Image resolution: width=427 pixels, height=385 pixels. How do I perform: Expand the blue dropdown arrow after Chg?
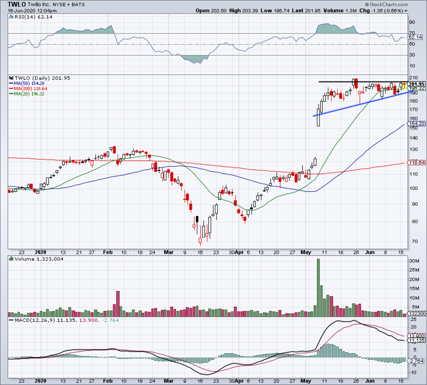point(406,11)
